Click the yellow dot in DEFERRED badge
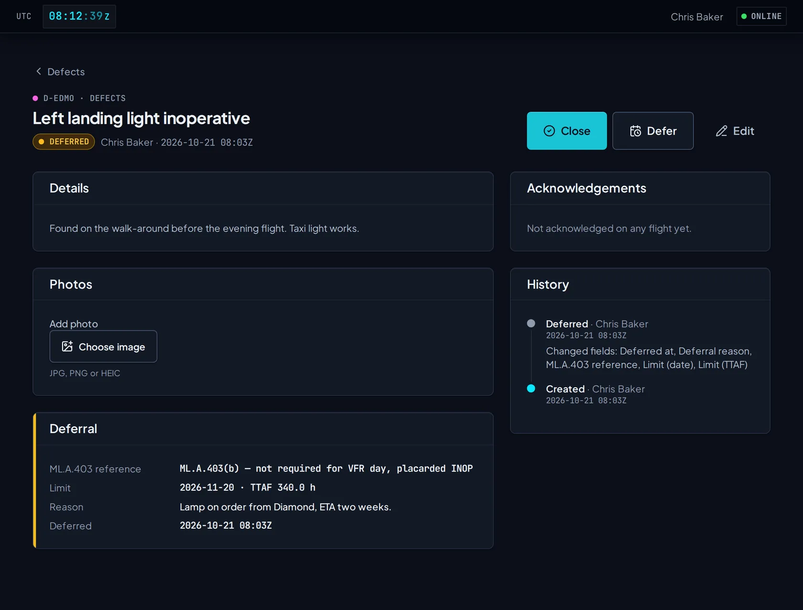Image resolution: width=803 pixels, height=610 pixels. 42,141
